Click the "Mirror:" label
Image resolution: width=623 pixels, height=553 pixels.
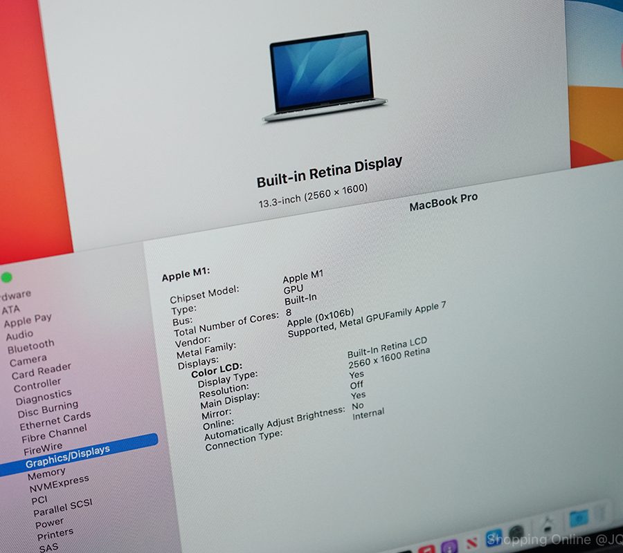point(216,414)
